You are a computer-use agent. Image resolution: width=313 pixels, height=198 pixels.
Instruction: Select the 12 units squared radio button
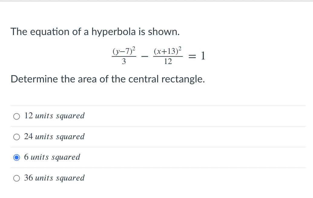tap(17, 116)
